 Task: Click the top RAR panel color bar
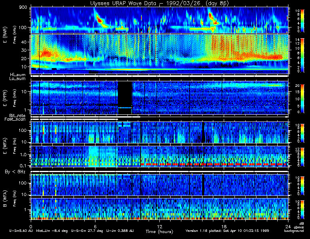click(302, 20)
